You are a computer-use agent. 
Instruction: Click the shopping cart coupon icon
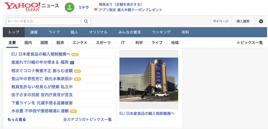point(96,10)
